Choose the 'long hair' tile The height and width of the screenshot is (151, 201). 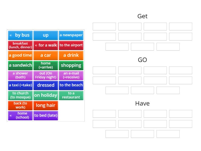[45, 105]
